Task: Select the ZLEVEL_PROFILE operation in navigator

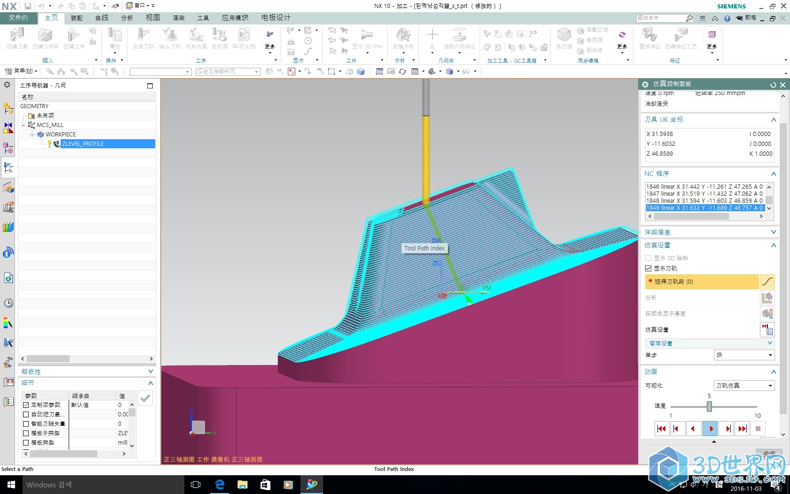Action: [x=83, y=144]
